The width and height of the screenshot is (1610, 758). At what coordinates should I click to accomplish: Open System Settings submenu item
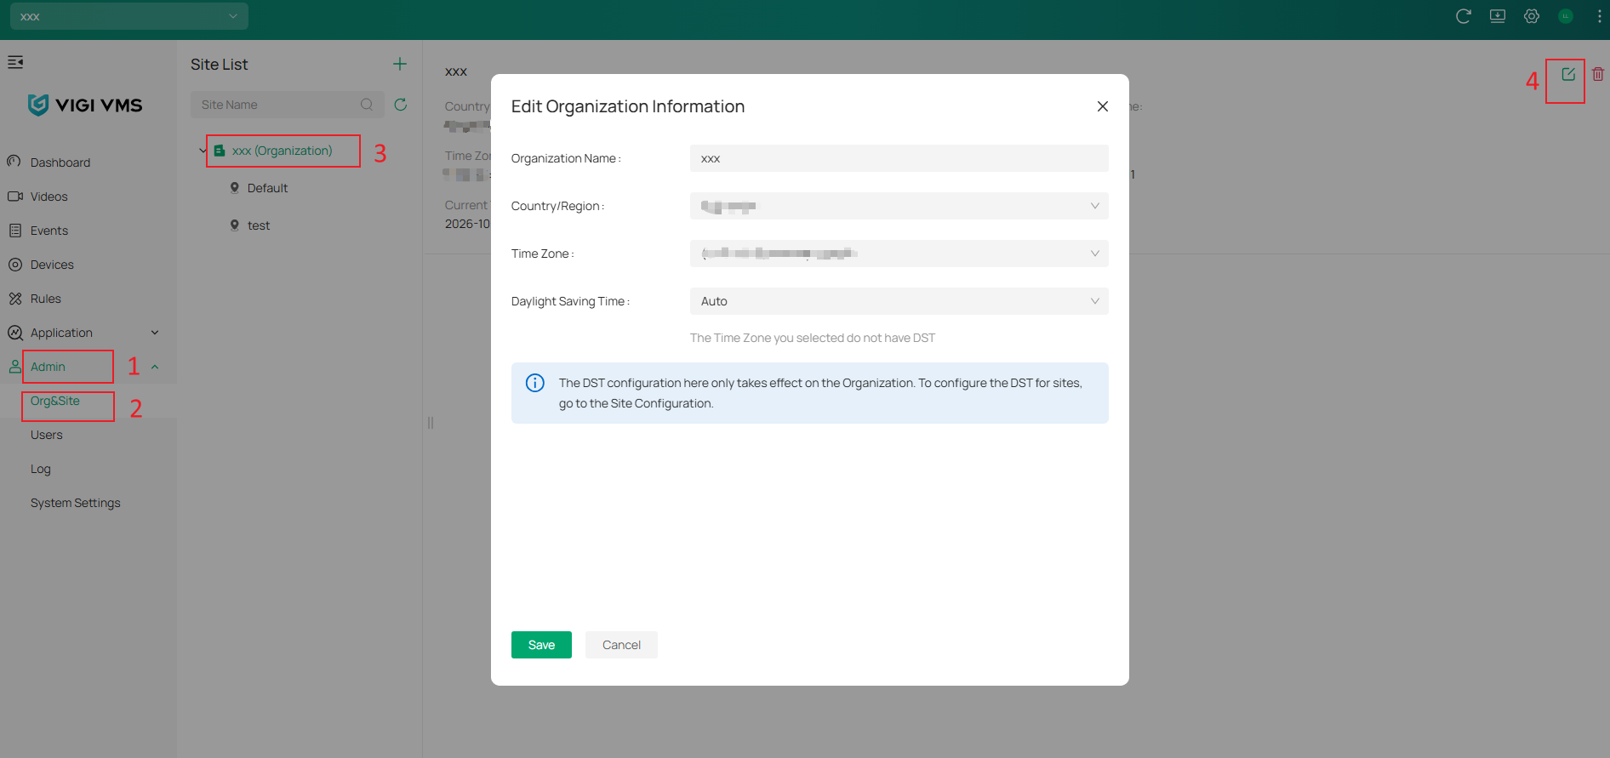click(76, 503)
